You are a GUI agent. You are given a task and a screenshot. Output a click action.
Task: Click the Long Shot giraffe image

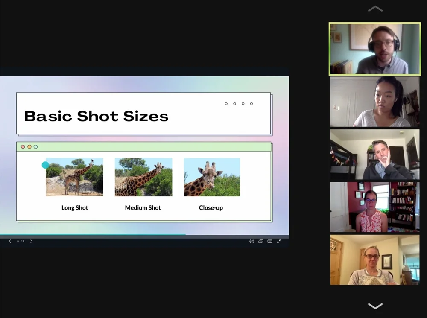point(74,177)
